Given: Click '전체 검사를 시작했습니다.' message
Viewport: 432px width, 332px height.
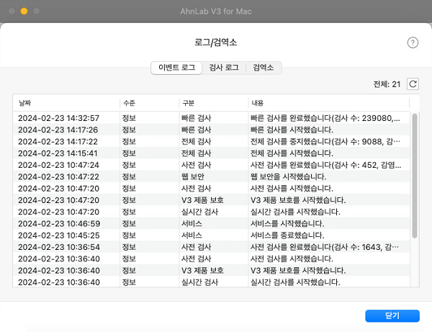Looking at the screenshot, I should (292, 153).
